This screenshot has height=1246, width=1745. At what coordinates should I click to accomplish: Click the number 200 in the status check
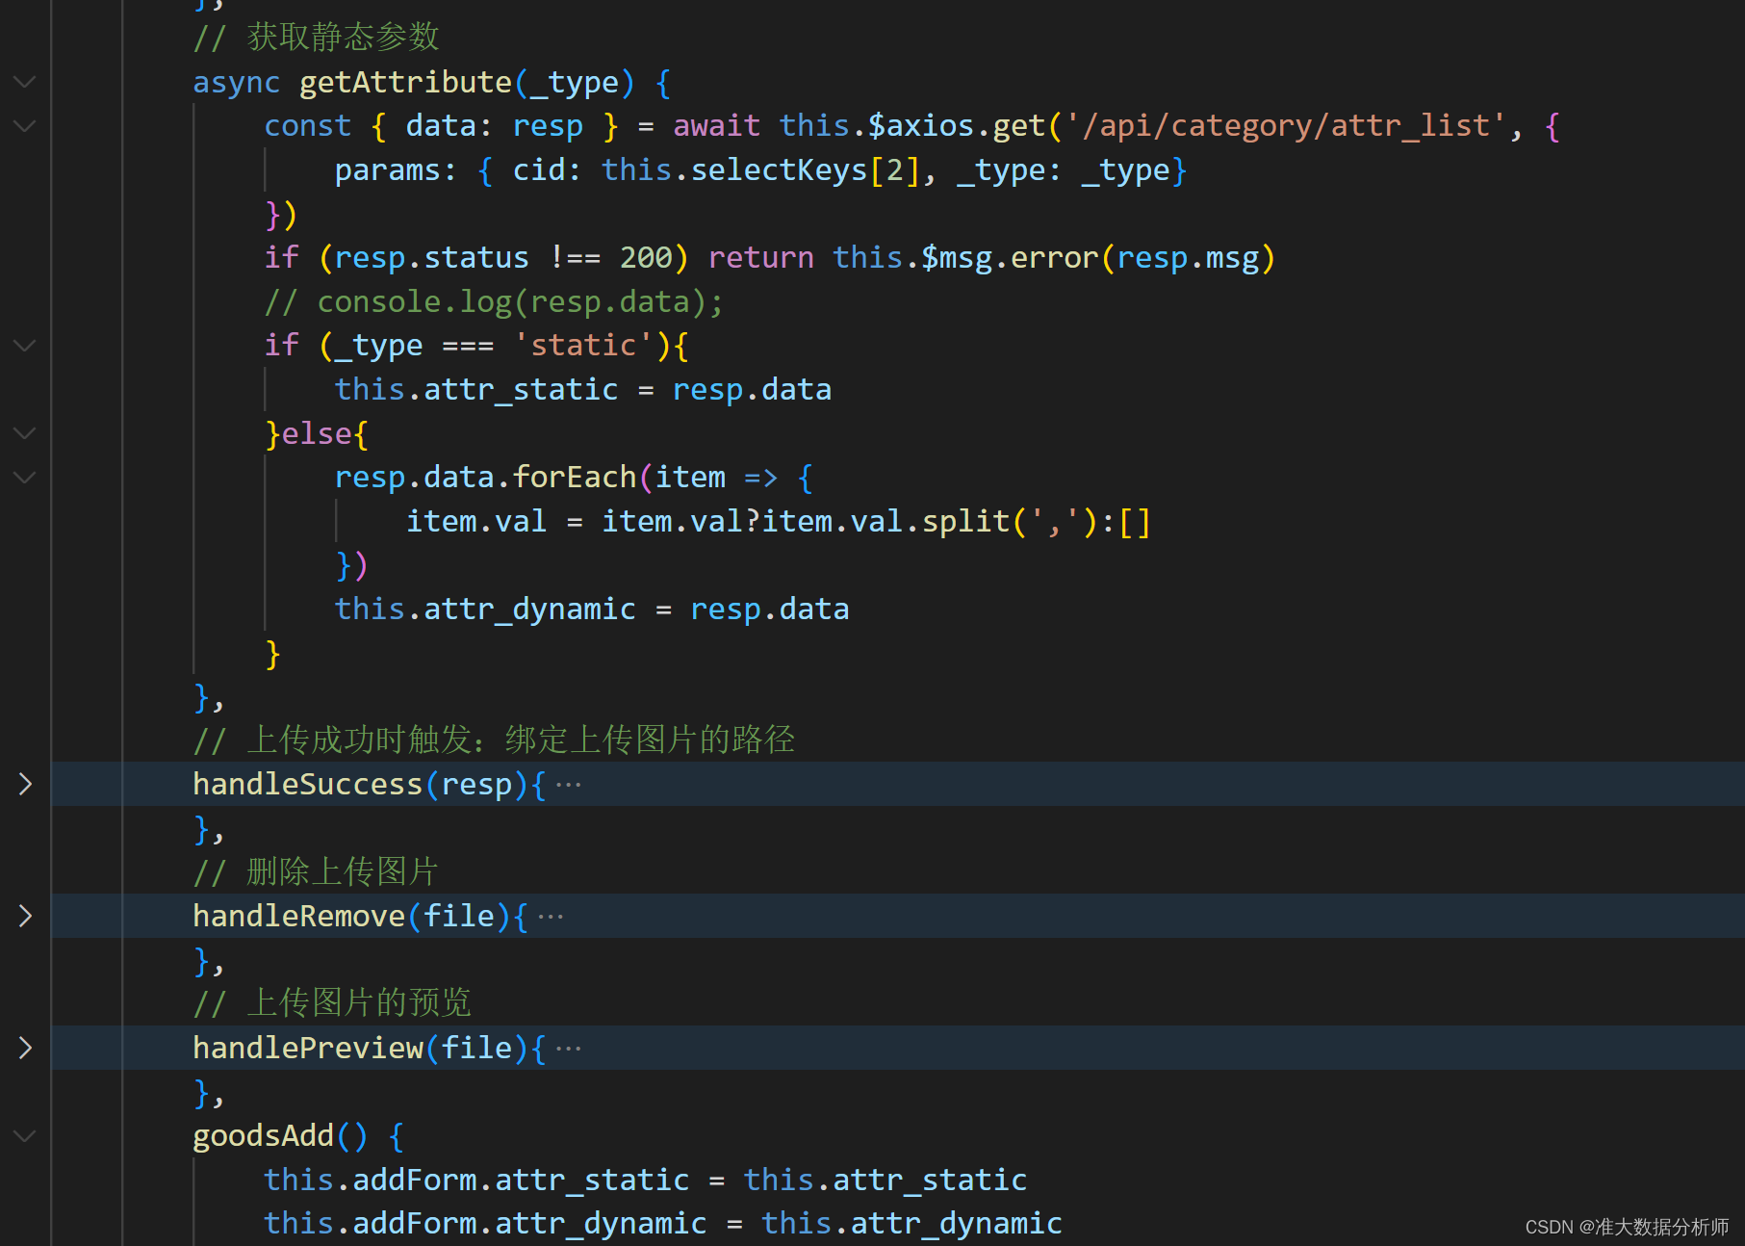(x=646, y=258)
